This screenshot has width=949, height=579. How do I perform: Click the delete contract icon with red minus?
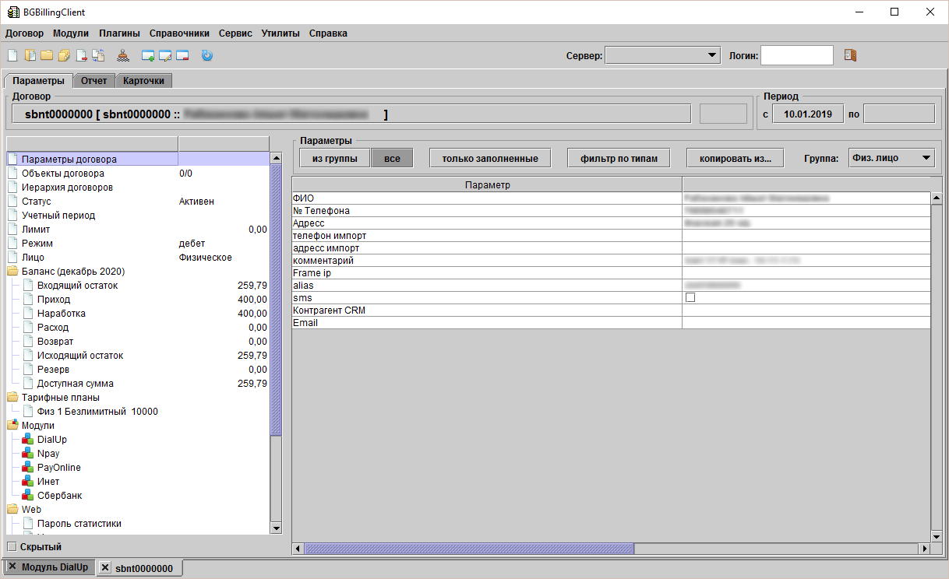(83, 55)
